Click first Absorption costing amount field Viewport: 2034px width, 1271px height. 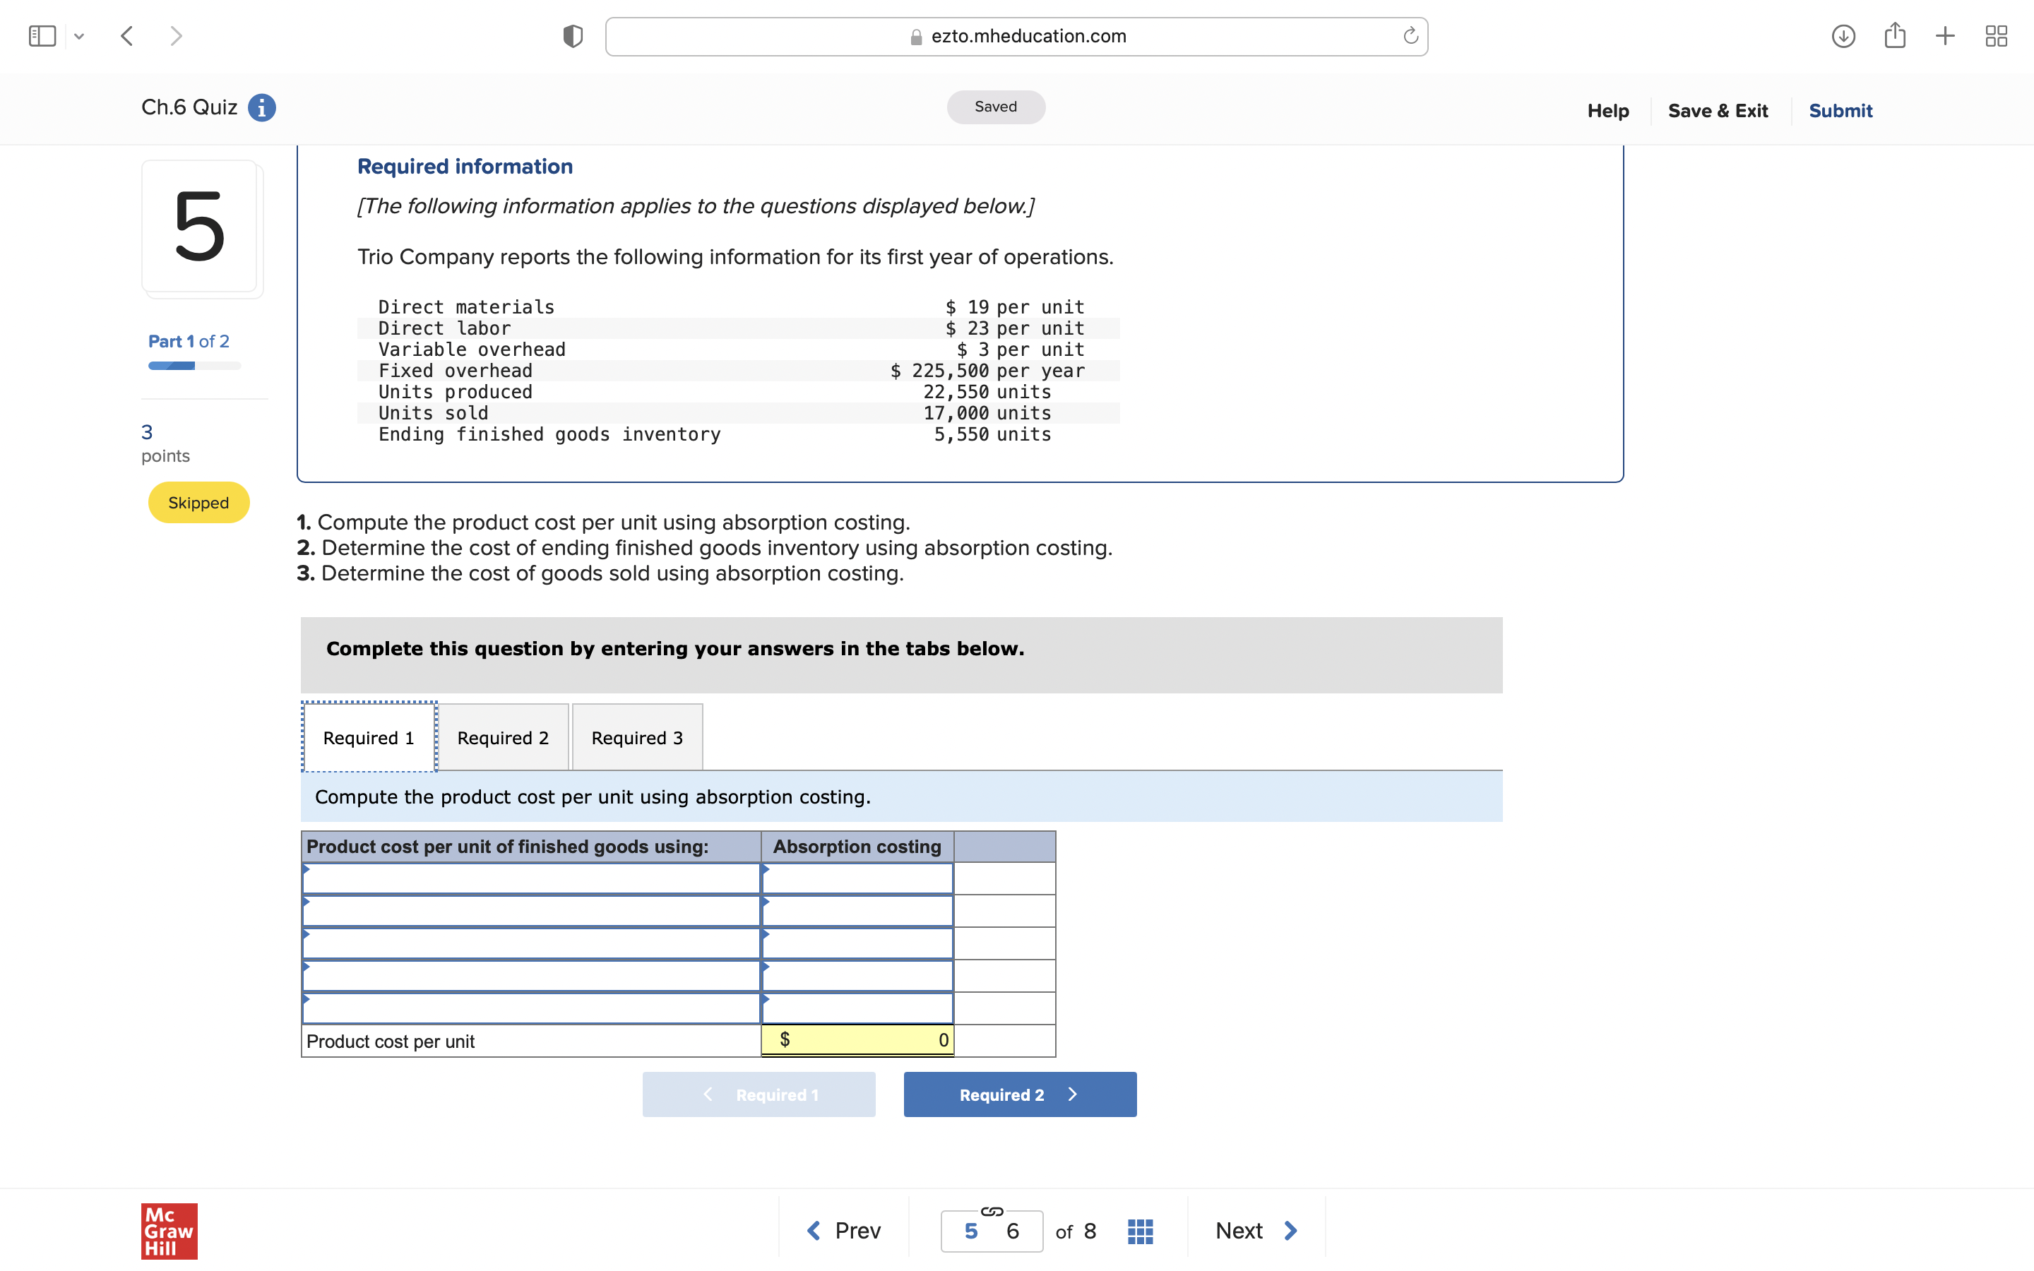(x=857, y=879)
